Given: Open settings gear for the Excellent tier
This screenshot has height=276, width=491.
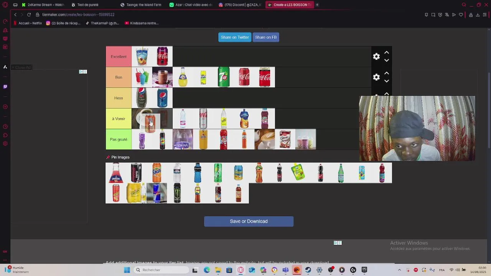Looking at the screenshot, I should pyautogui.click(x=376, y=57).
